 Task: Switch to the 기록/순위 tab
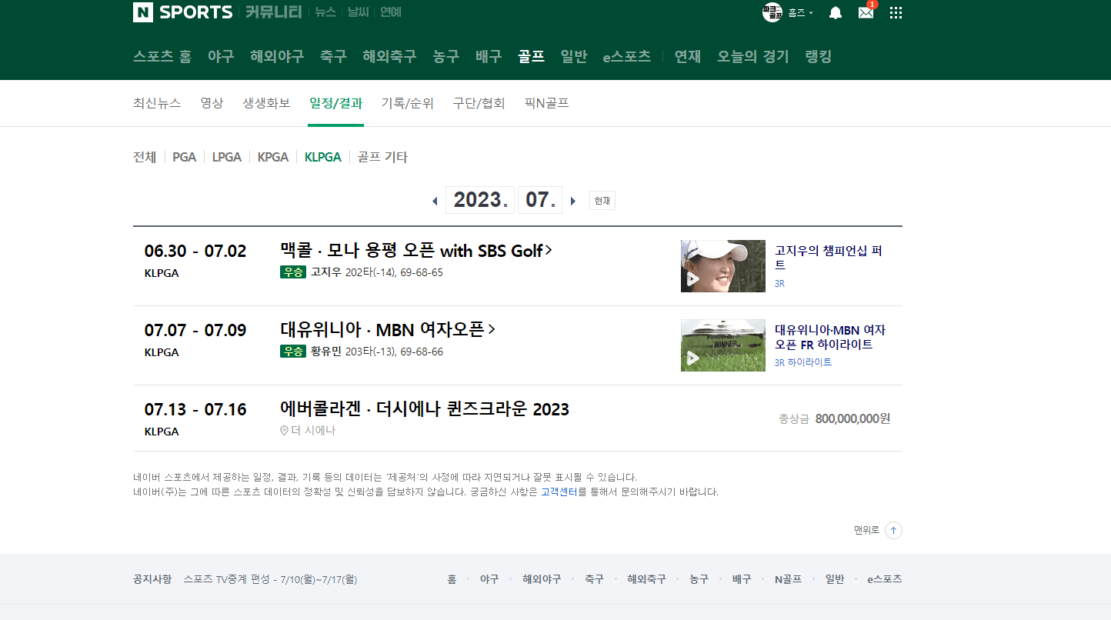(x=408, y=103)
